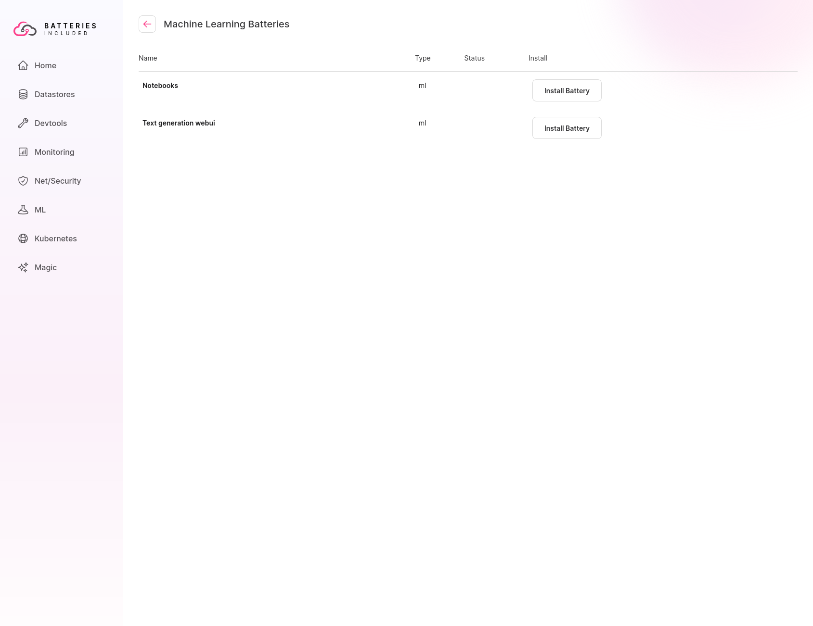Click the Status column header
Viewport: 813px width, 626px height.
(x=474, y=58)
